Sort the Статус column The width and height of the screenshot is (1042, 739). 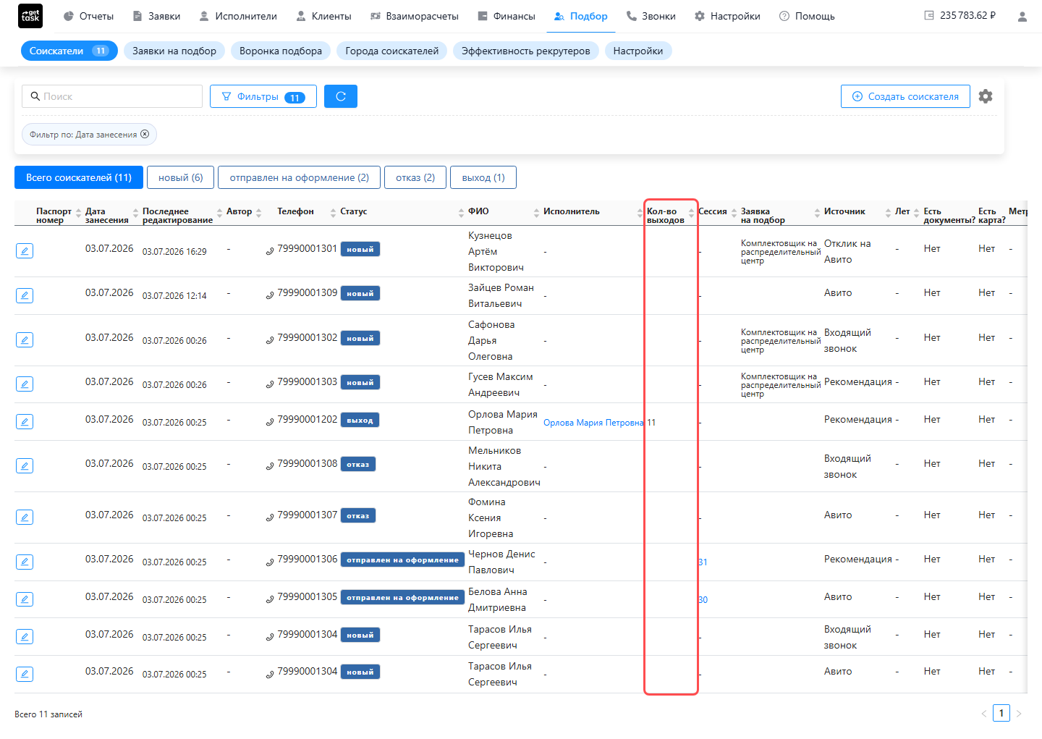point(461,212)
